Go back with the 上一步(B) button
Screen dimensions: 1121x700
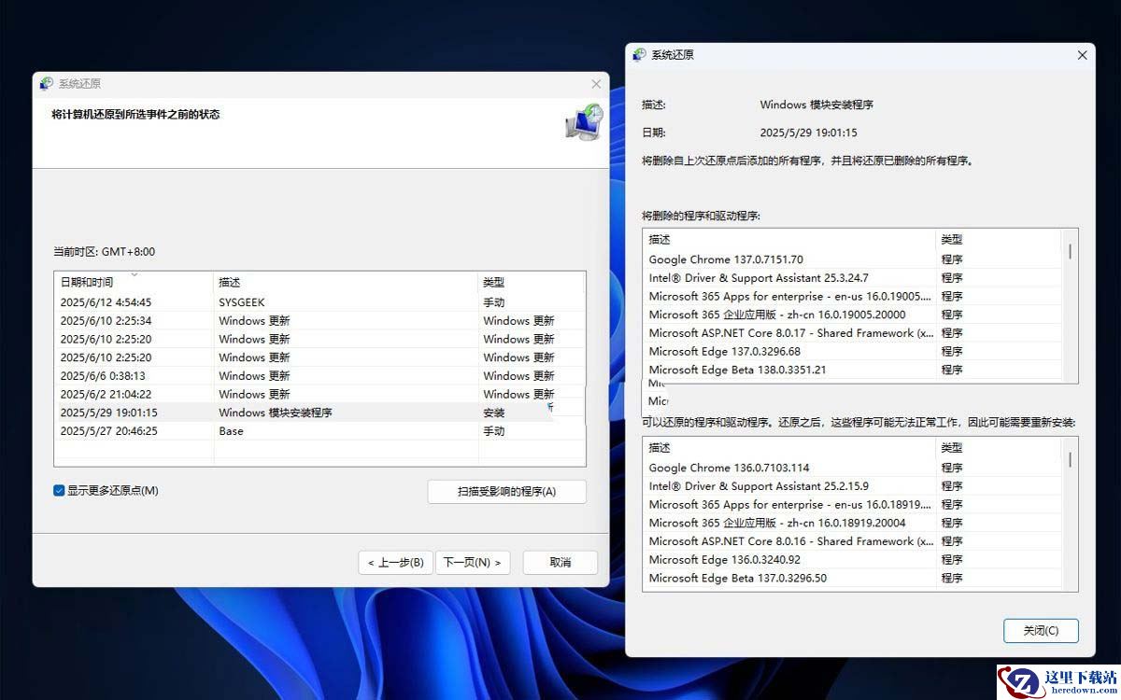[395, 563]
